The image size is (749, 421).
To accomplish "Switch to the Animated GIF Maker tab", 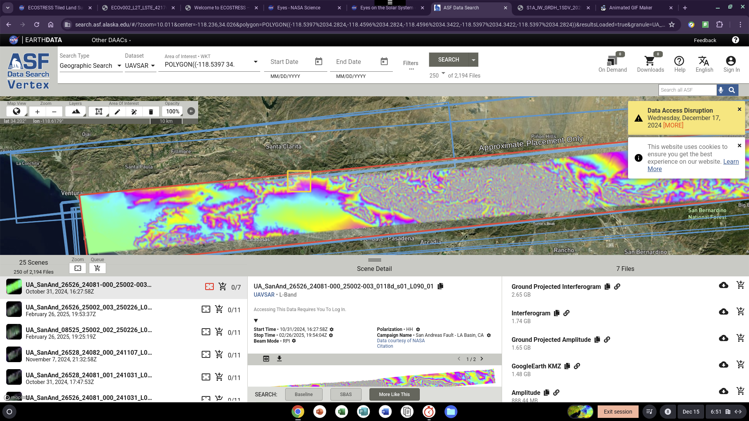I will coord(630,8).
